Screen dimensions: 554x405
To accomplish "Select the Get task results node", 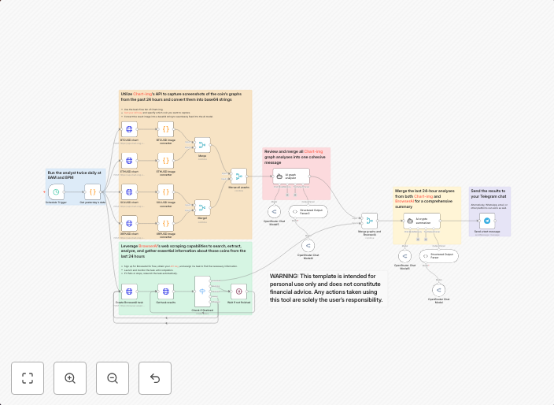I will (x=165, y=291).
